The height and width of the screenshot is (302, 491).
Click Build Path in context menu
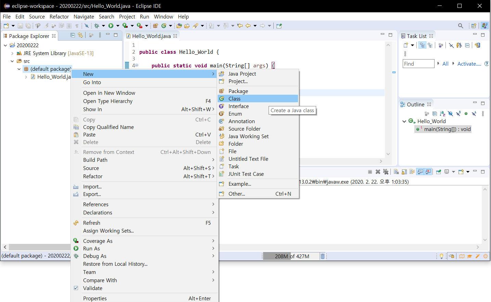click(144, 160)
